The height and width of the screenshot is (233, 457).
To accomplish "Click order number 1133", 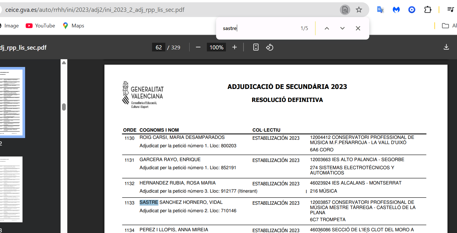I will [x=130, y=203].
